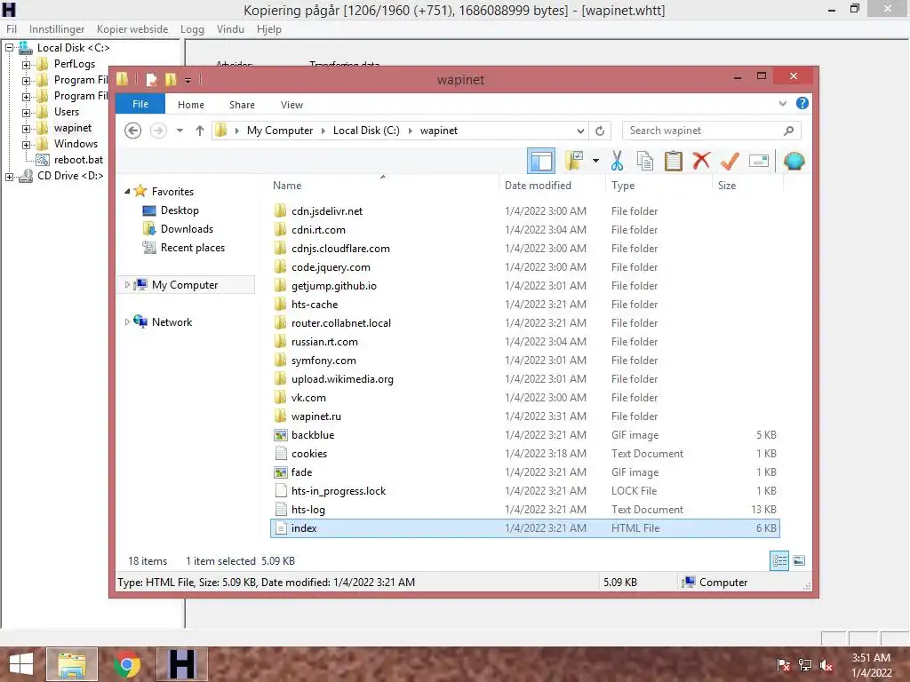Open Google Chrome from the taskbar
The image size is (910, 682).
coord(126,664)
